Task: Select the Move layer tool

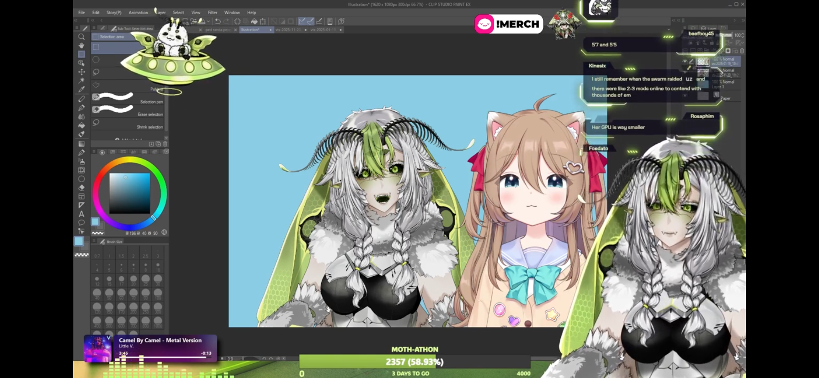Action: pyautogui.click(x=81, y=72)
